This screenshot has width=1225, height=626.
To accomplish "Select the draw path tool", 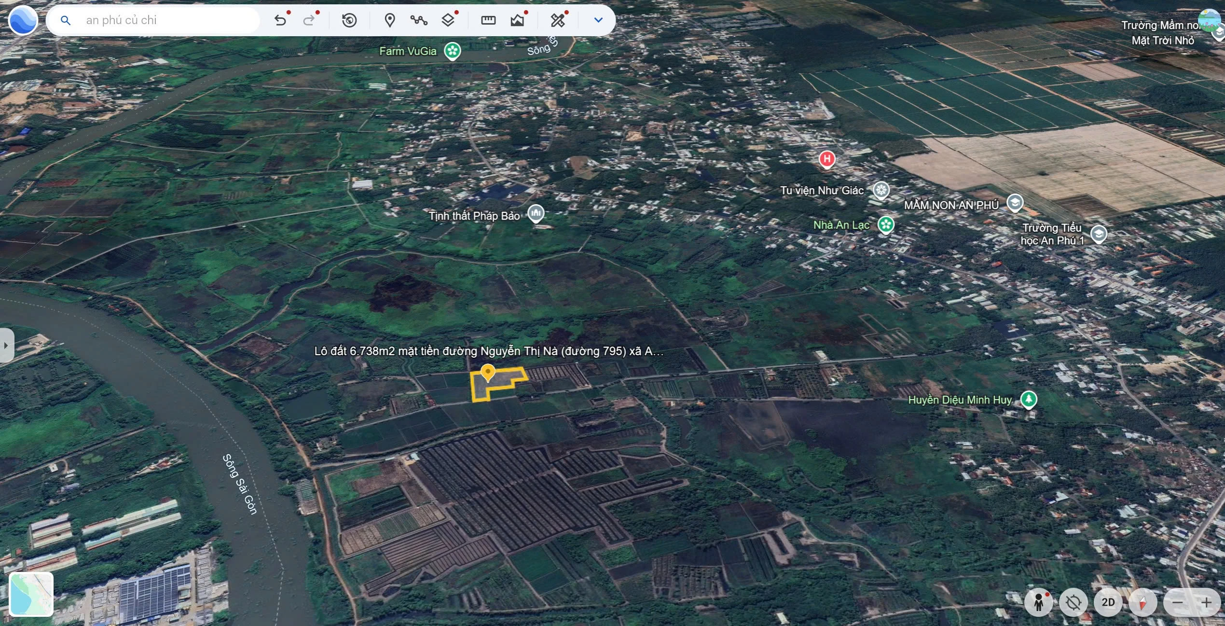I will point(419,20).
